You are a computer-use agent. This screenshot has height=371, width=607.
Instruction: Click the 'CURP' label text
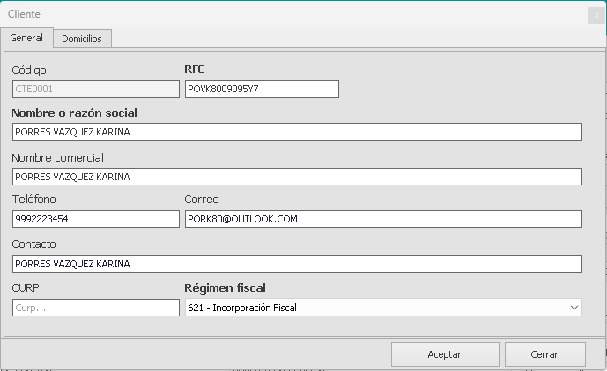[x=26, y=287]
